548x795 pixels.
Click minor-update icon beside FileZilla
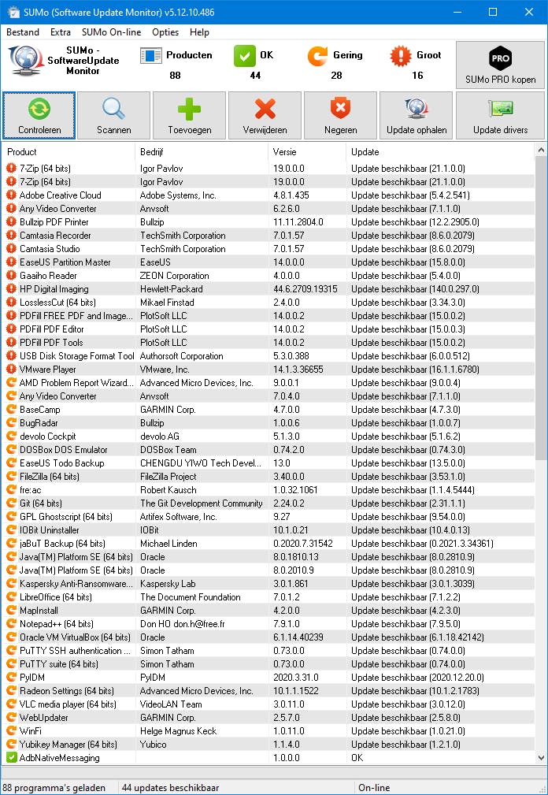(11, 476)
